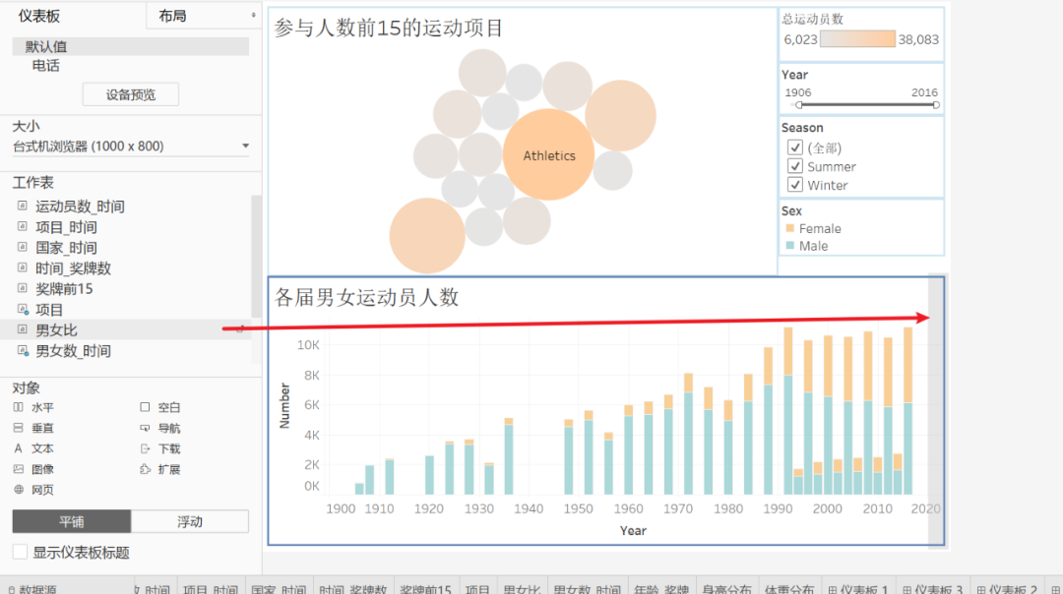This screenshot has height=594, width=1063.
Task: Toggle the Summer season checkbox
Action: coord(794,166)
